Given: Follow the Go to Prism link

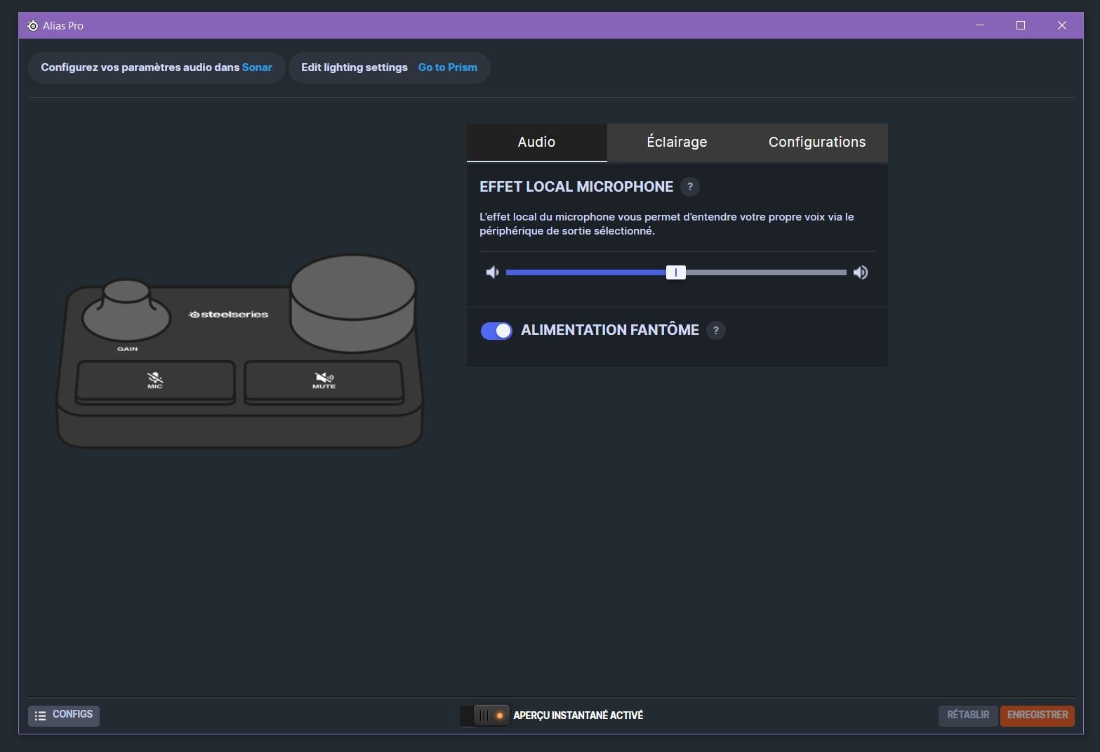Looking at the screenshot, I should 448,67.
